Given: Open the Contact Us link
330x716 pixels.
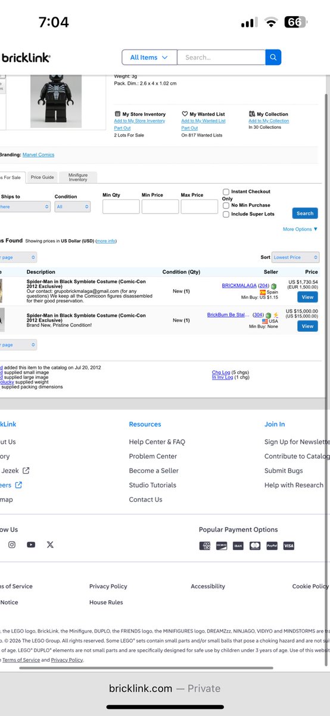Looking at the screenshot, I should (x=146, y=499).
